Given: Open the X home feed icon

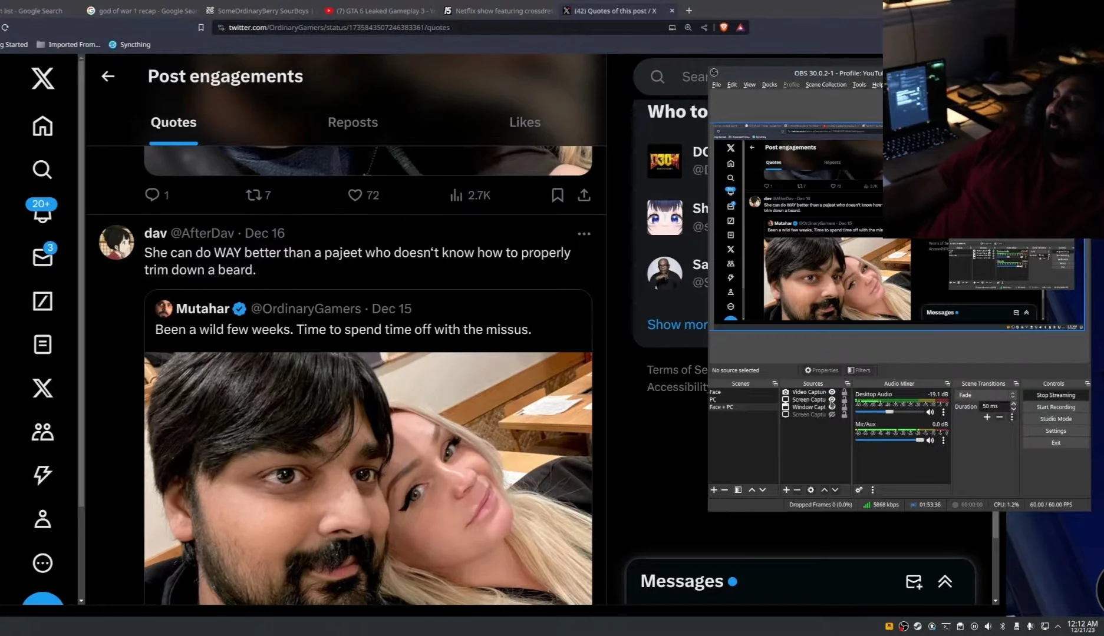Looking at the screenshot, I should [42, 126].
